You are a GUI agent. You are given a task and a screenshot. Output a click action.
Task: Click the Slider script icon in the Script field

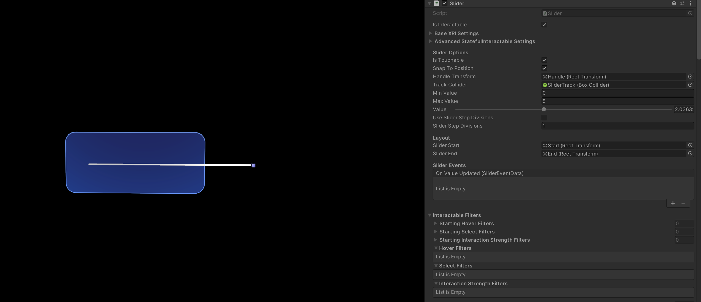point(545,13)
